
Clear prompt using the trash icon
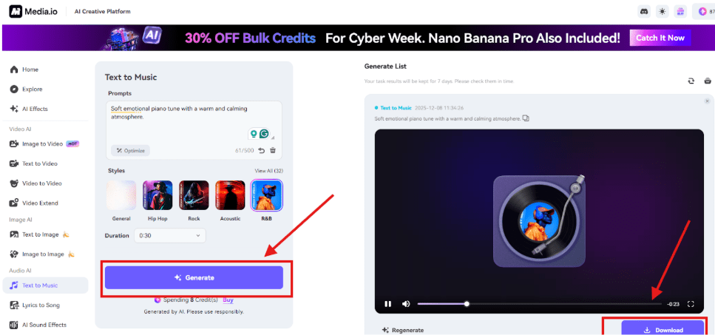273,150
